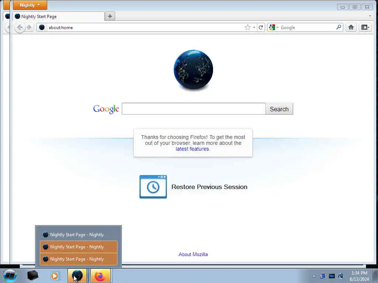Open the black box taskbar application
This screenshot has height=283, width=378.
pos(32,276)
